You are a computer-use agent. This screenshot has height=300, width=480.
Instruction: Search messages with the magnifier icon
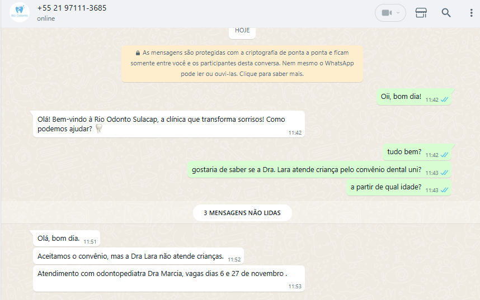click(446, 13)
